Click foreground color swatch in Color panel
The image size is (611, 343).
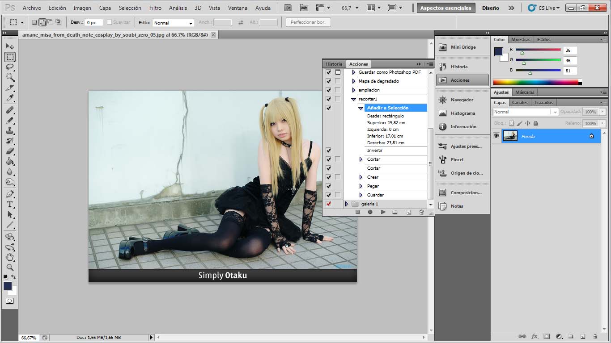[x=498, y=52]
